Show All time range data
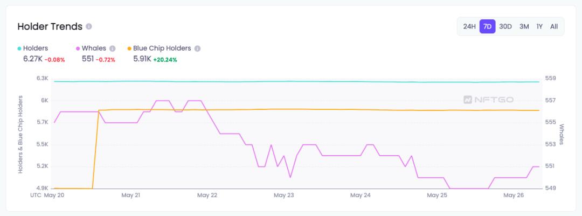The image size is (582, 216). click(554, 26)
